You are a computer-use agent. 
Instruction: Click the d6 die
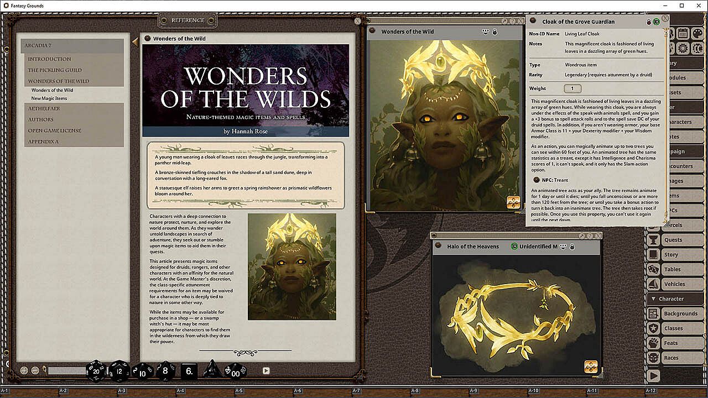[x=189, y=371]
